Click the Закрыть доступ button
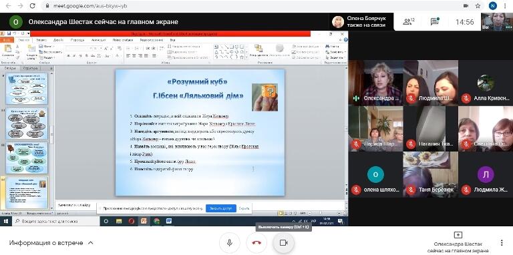 (221, 208)
